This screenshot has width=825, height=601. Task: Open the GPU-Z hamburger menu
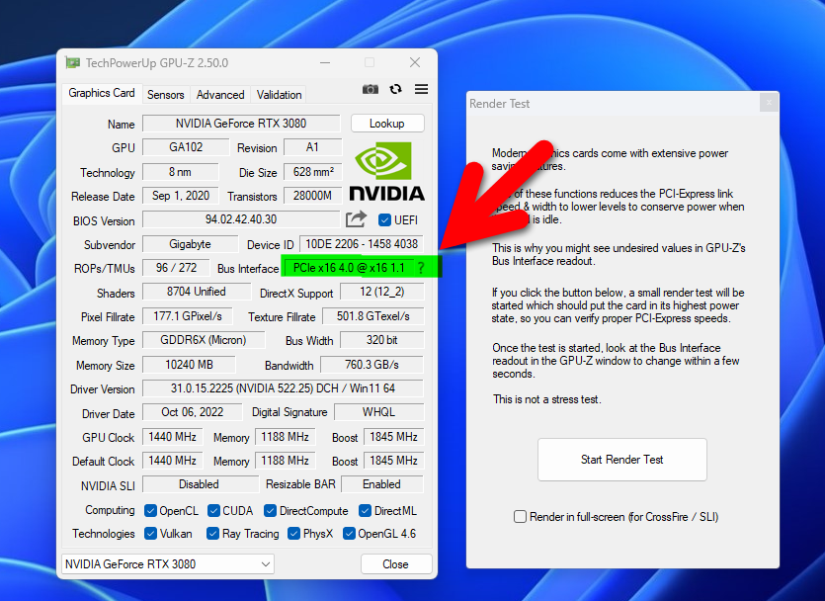(x=421, y=89)
